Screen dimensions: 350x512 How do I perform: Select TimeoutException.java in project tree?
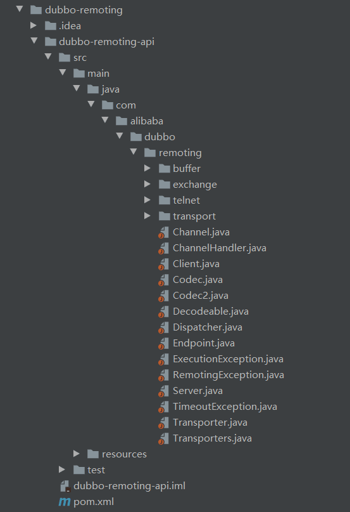pos(225,407)
